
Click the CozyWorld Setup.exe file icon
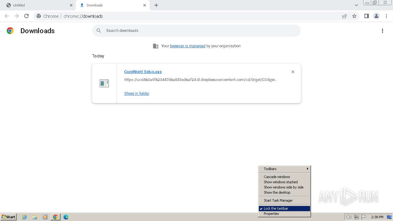(x=104, y=83)
